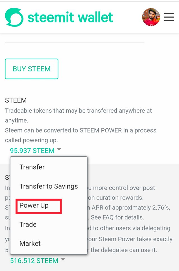179x271 pixels.
Task: Select the Power Up menu item
Action: pyautogui.click(x=34, y=206)
